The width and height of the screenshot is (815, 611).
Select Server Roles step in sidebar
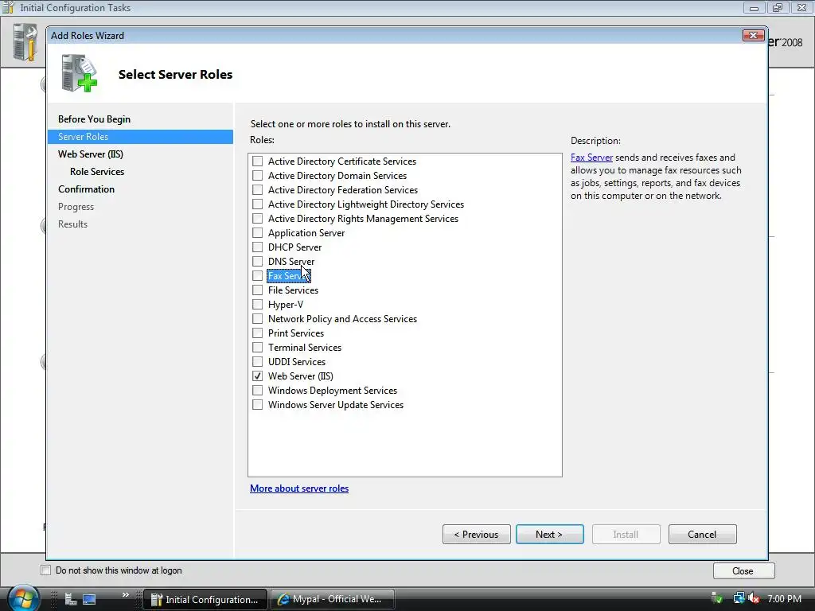tap(140, 137)
